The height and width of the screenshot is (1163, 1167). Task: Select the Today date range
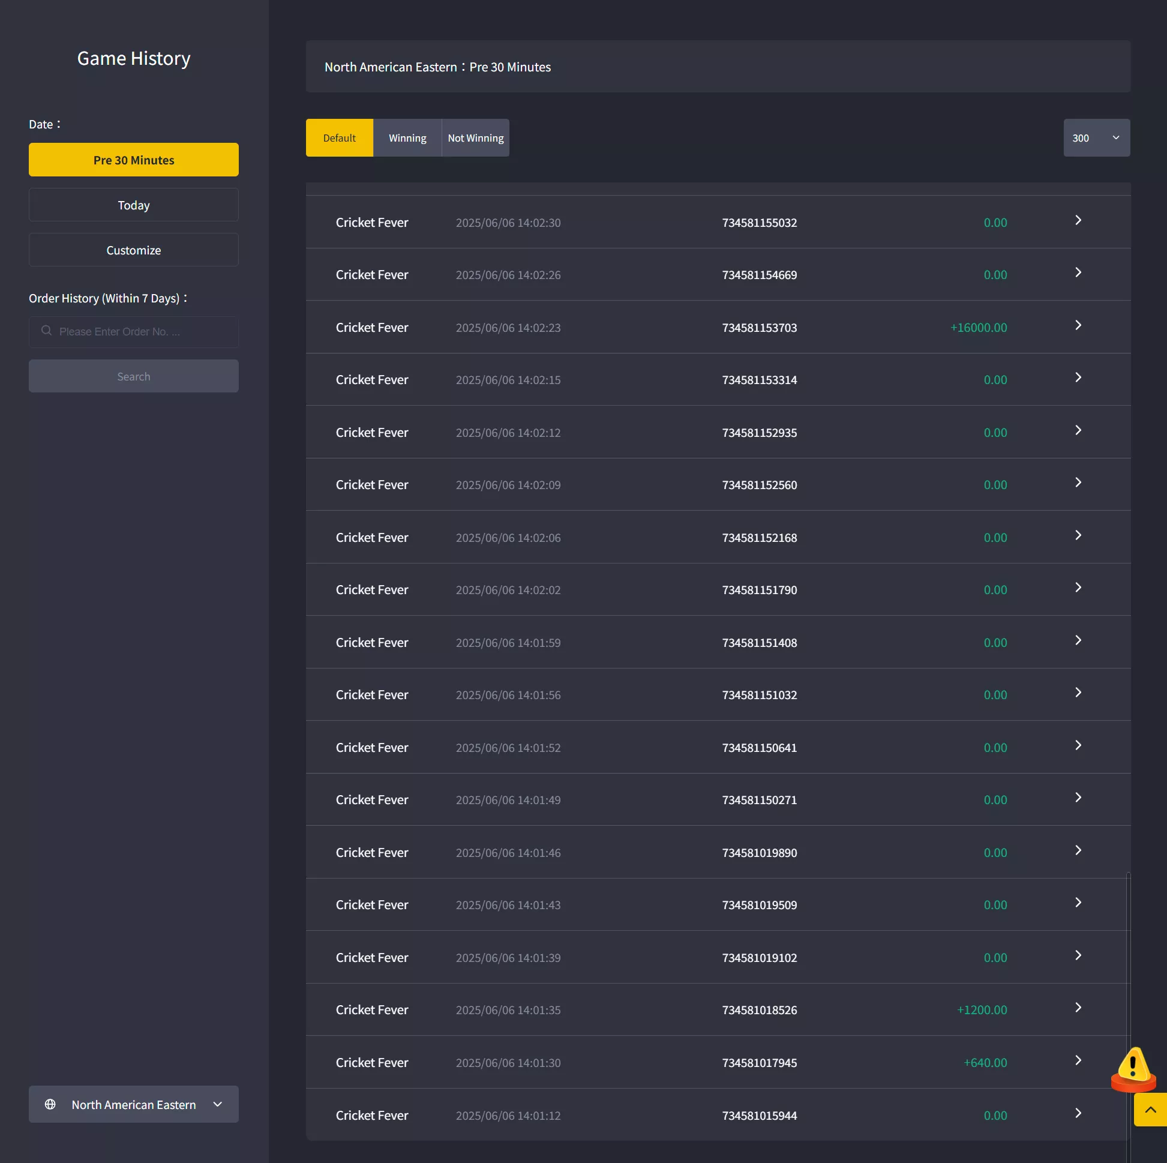[133, 205]
